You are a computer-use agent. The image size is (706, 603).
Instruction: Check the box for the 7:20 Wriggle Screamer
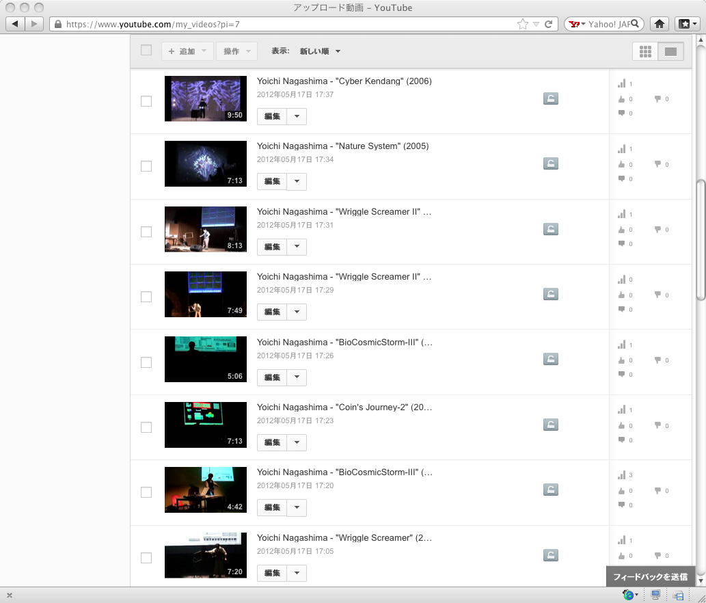click(146, 558)
